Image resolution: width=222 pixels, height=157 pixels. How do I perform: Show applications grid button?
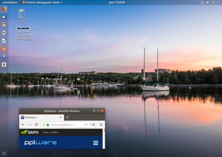point(4,153)
